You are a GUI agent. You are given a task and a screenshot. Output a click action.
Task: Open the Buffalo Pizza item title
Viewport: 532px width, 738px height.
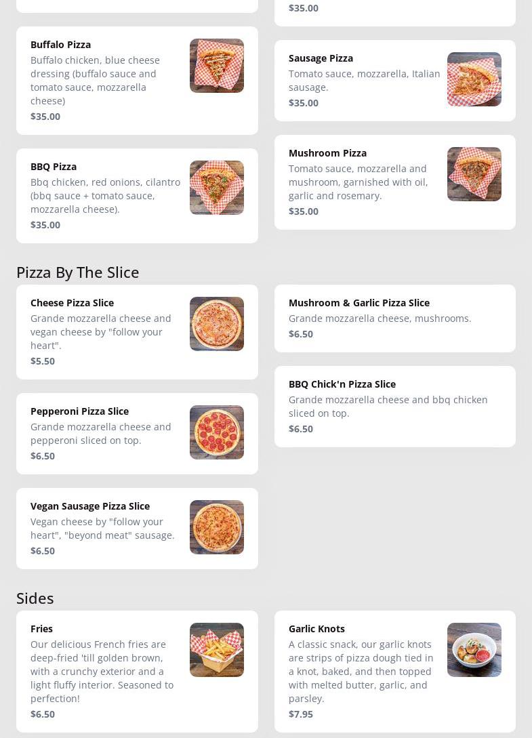(x=60, y=45)
